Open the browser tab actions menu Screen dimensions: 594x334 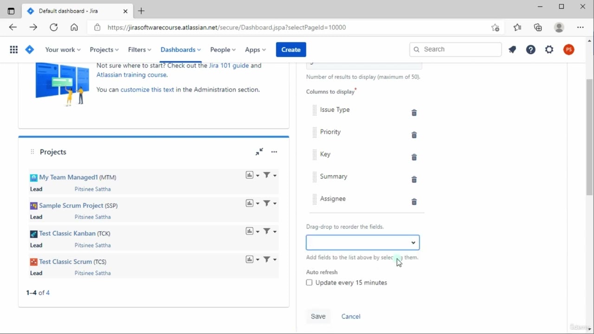click(x=11, y=11)
